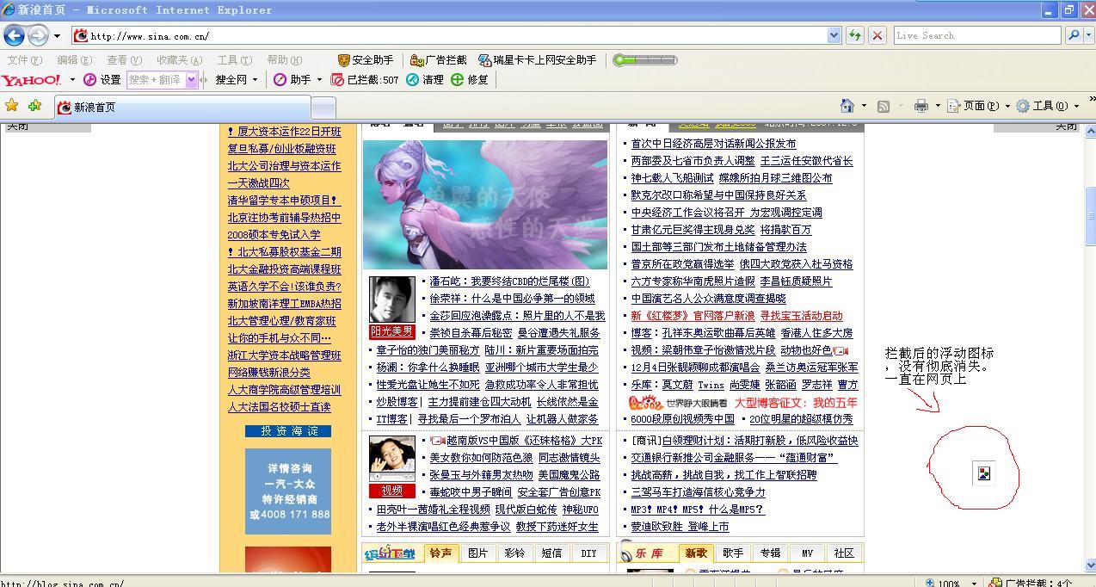Click the green Refresh arrows icon
Image resolution: width=1096 pixels, height=587 pixels.
click(x=854, y=35)
